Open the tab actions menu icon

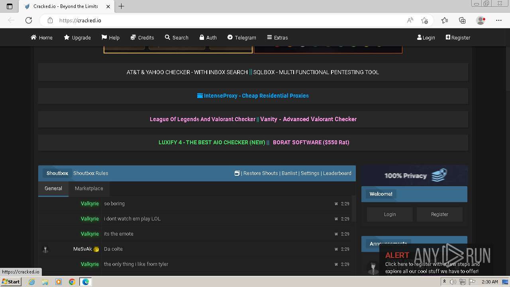[10, 6]
